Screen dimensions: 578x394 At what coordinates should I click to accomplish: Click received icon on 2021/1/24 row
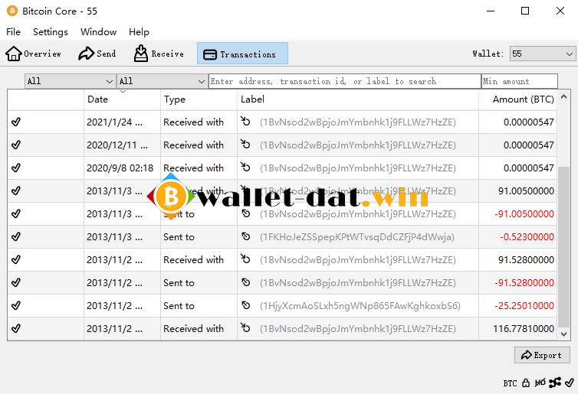coord(245,121)
